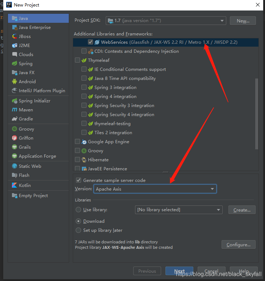Open the Project SDK dropdown
This screenshot has height=281, width=265.
166,21
